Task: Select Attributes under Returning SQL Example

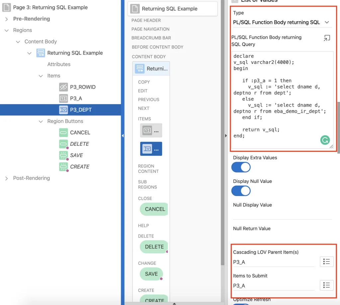Action: (x=59, y=64)
